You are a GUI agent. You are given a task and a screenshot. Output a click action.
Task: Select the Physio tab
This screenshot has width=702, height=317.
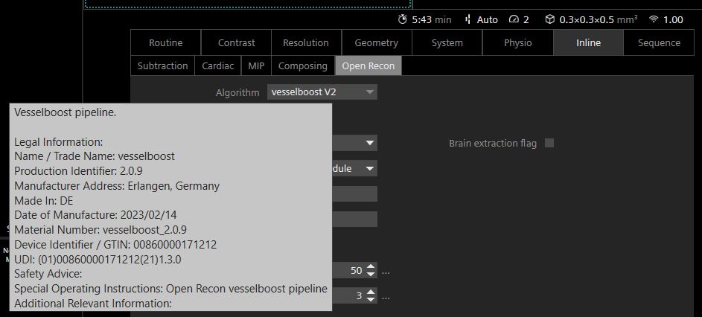[x=517, y=42]
